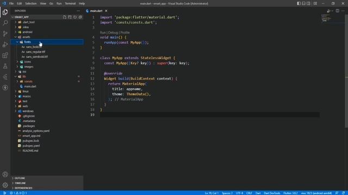
Task: Open the Manage gear icon
Action: click(5, 185)
